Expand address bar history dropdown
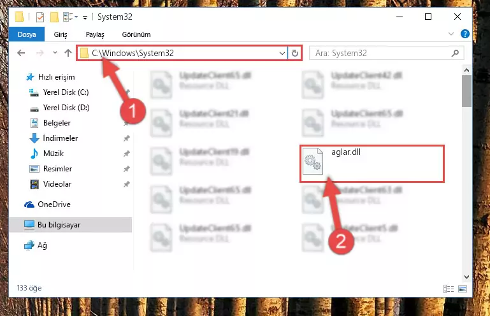This screenshot has width=490, height=316. (x=282, y=53)
